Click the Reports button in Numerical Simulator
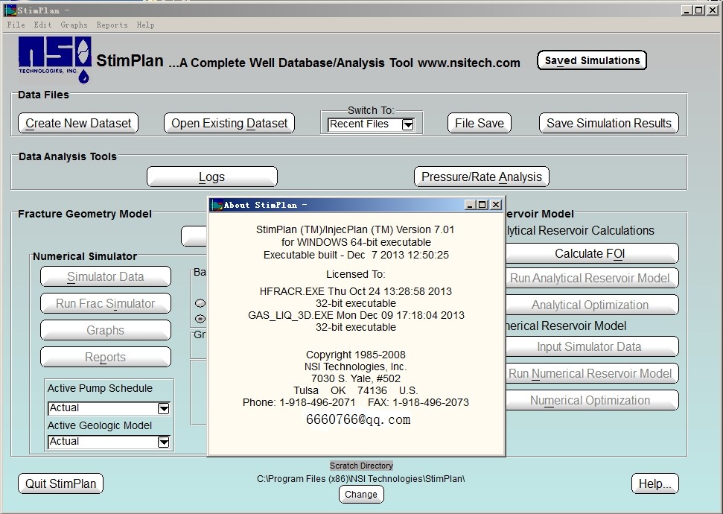The height and width of the screenshot is (514, 723). tap(106, 357)
